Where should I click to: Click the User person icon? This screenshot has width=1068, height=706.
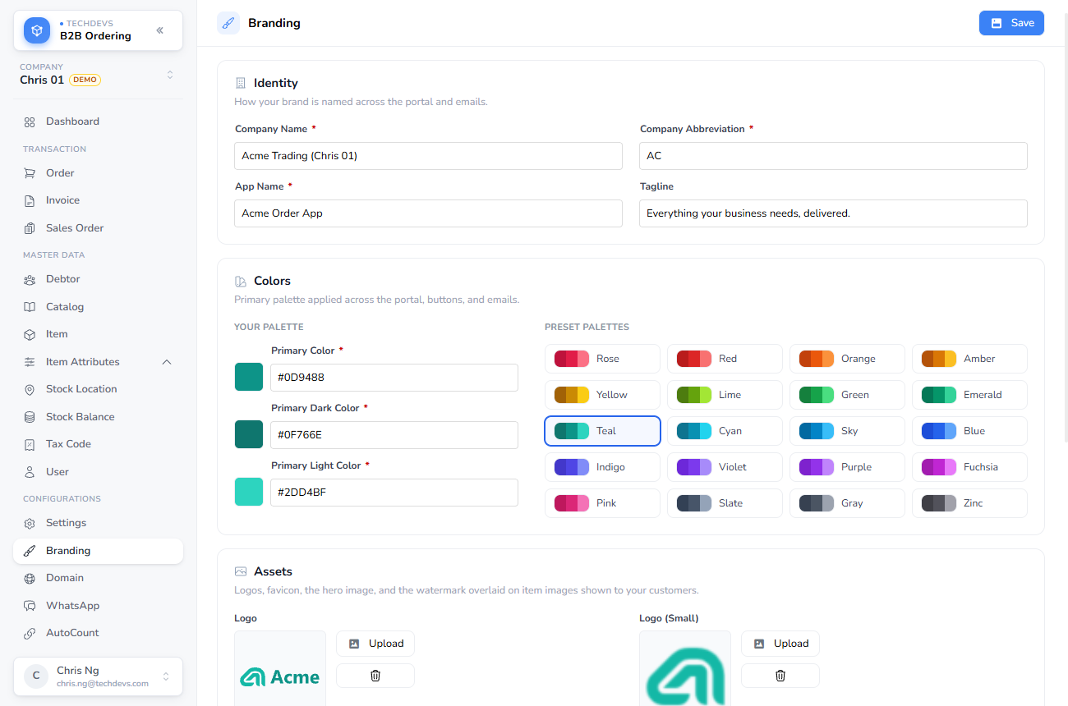[x=30, y=472]
